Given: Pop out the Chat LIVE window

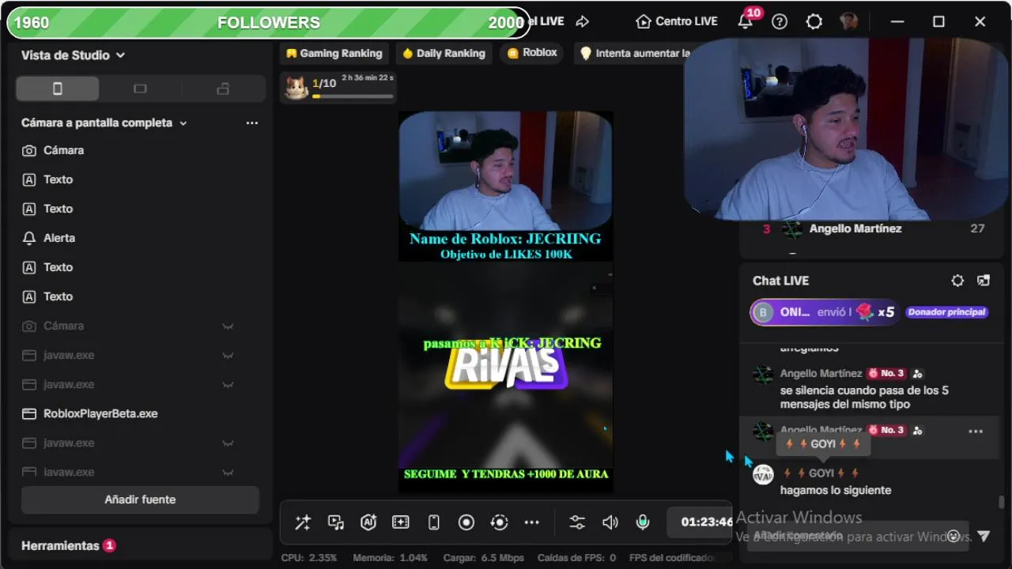Looking at the screenshot, I should point(984,281).
